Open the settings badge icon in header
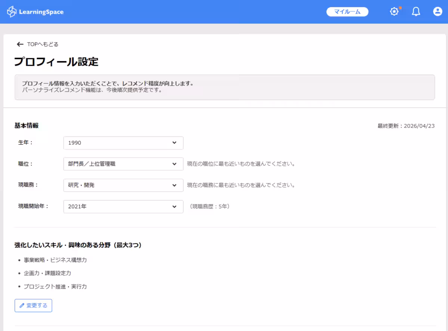Viewport: 448px width, 331px height. [394, 12]
